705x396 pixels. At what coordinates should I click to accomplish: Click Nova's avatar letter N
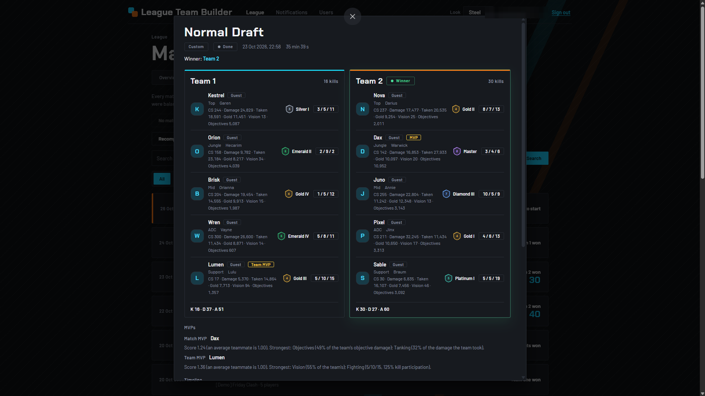pyautogui.click(x=363, y=109)
